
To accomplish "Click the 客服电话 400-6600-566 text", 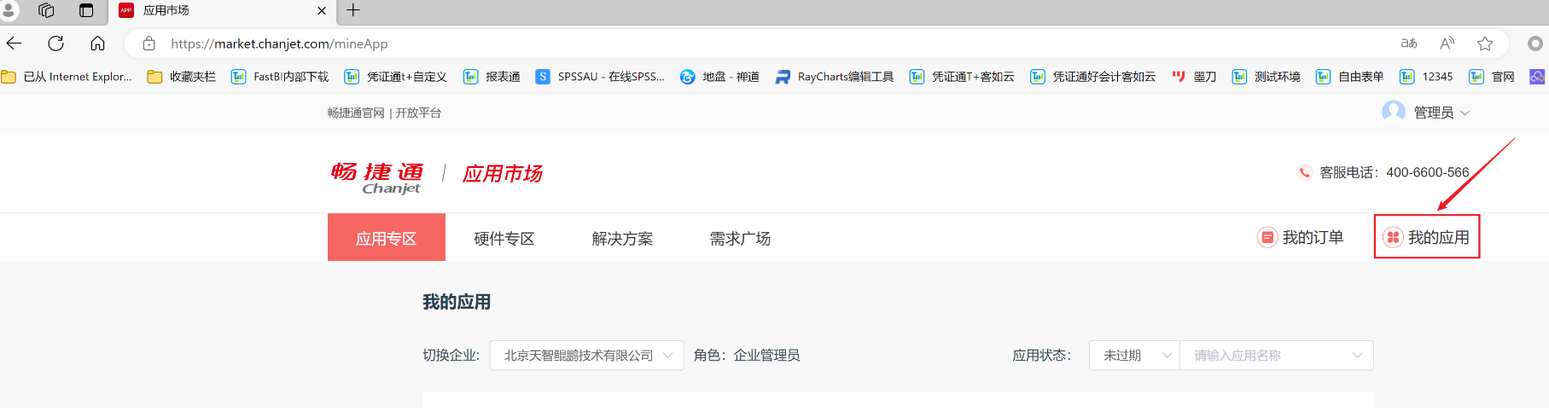I will [x=1395, y=172].
